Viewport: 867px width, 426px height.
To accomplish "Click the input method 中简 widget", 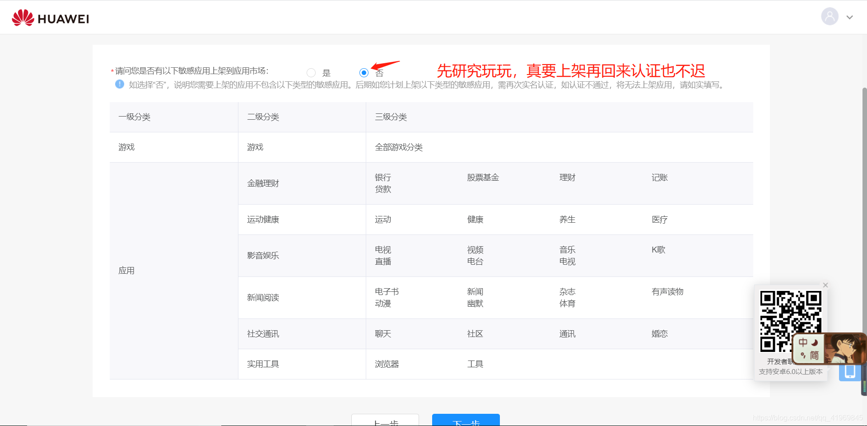I will (809, 349).
